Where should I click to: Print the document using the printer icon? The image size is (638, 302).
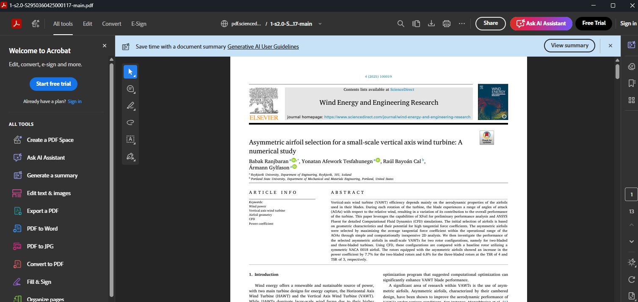pyautogui.click(x=447, y=24)
